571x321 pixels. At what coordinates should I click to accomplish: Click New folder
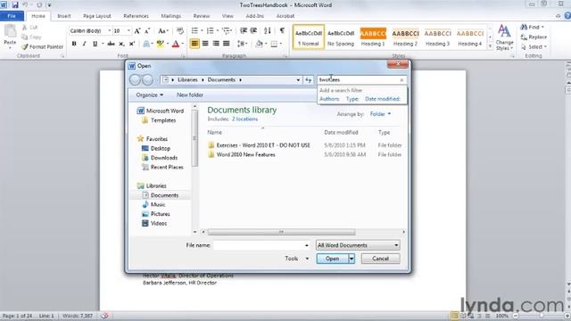190,95
